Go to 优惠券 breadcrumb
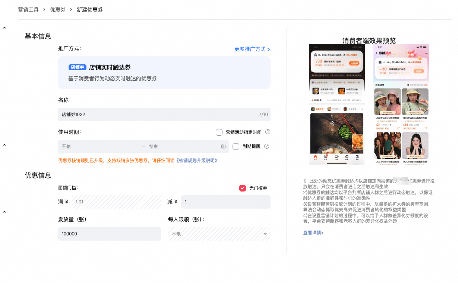 tap(58, 10)
